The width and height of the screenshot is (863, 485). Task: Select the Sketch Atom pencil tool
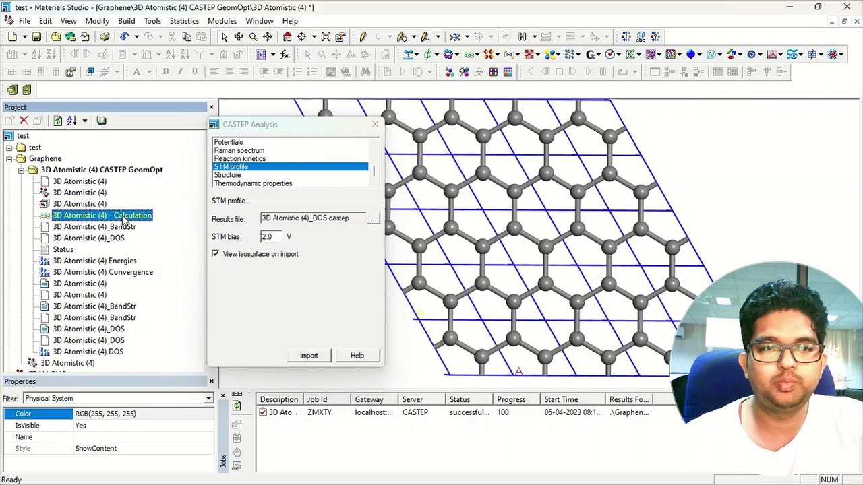(363, 37)
